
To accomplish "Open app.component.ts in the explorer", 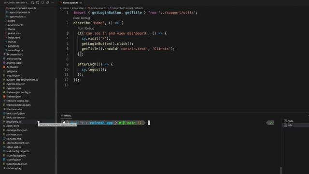I will coord(20,12).
